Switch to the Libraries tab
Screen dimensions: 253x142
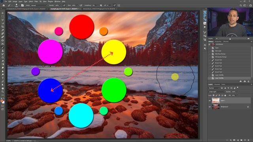[x=226, y=41]
